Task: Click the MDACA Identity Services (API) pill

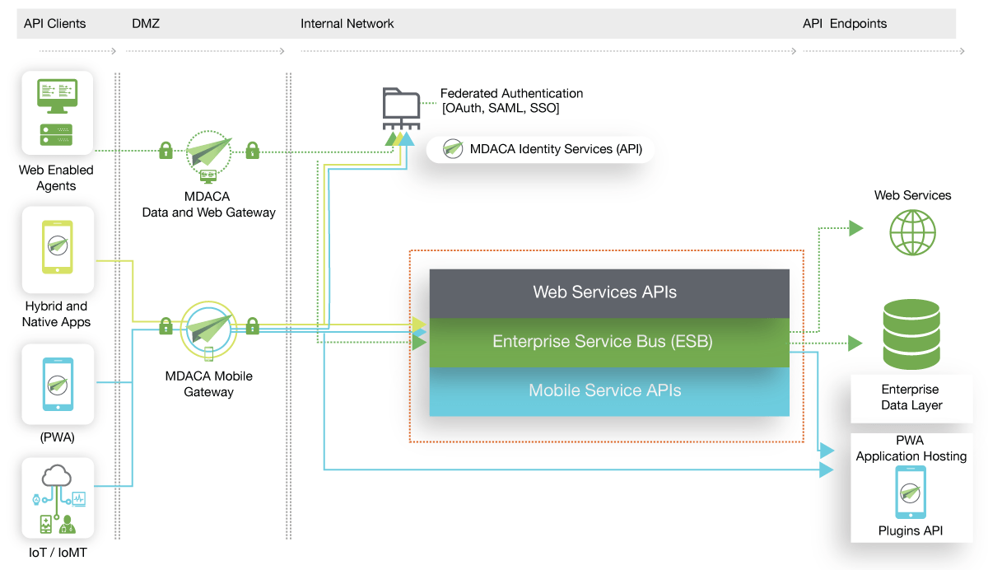Action: [541, 149]
